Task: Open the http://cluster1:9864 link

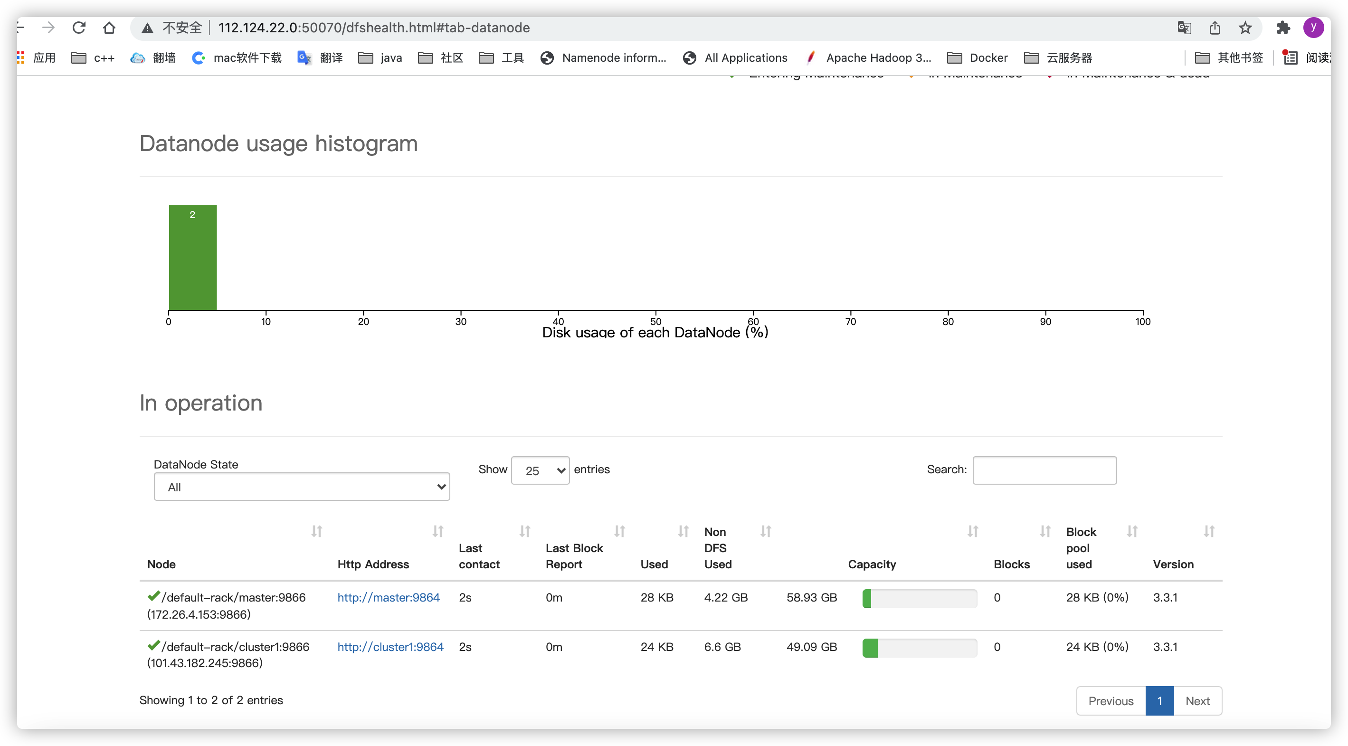Action: pos(390,647)
